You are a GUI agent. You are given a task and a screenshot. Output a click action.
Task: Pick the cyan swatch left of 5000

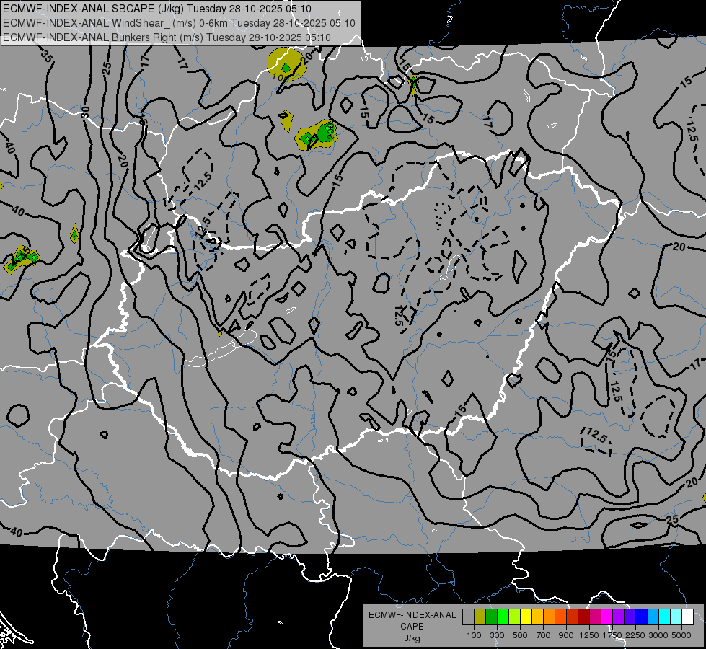tap(665, 617)
